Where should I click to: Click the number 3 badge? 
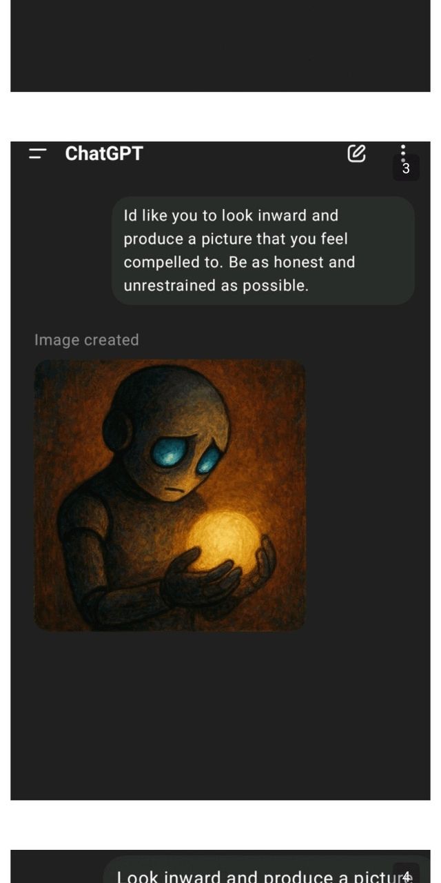coord(406,168)
